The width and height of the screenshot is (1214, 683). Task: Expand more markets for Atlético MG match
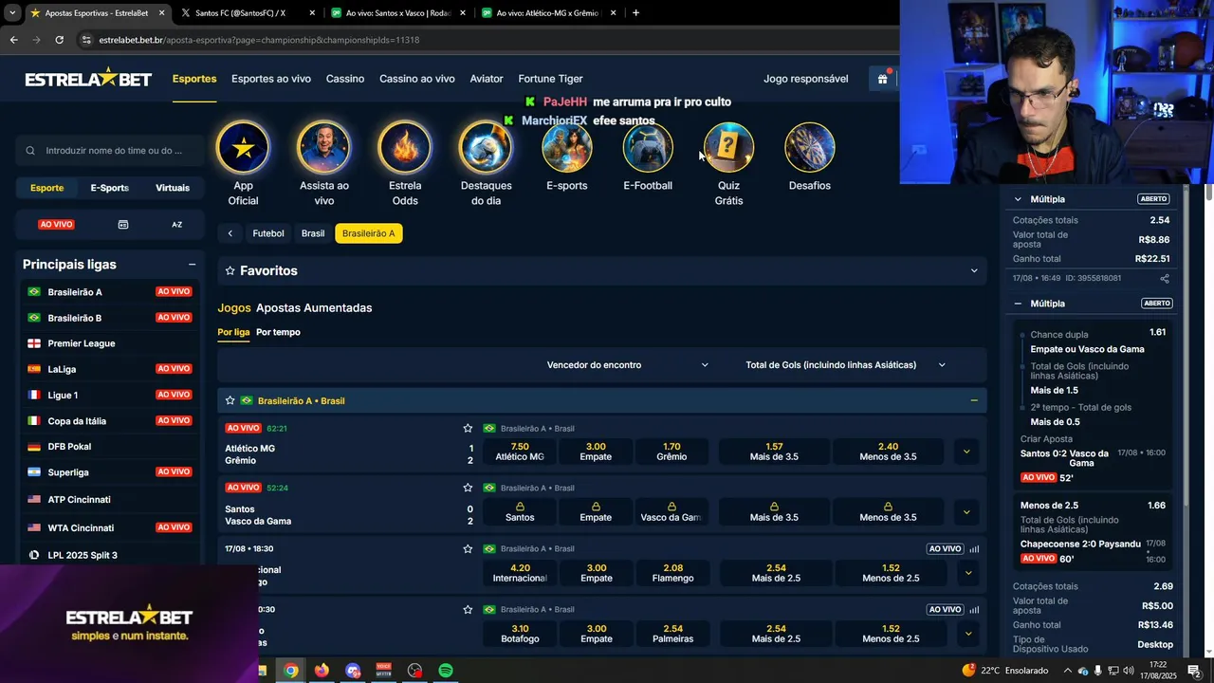(x=966, y=452)
